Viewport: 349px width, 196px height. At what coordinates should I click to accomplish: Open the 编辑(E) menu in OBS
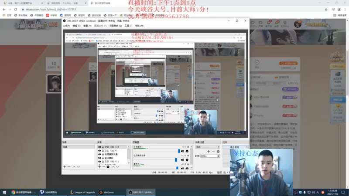point(77,26)
